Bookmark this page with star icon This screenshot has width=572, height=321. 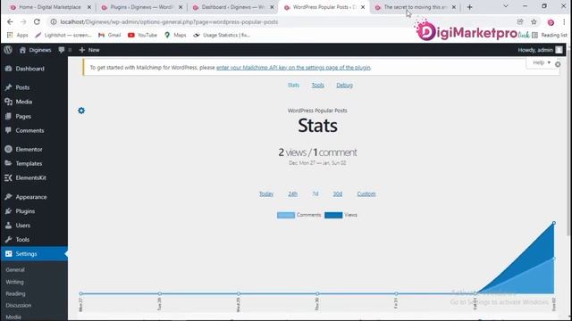click(x=534, y=21)
